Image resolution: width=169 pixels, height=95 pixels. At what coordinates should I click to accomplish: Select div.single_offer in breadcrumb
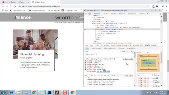[138, 45]
